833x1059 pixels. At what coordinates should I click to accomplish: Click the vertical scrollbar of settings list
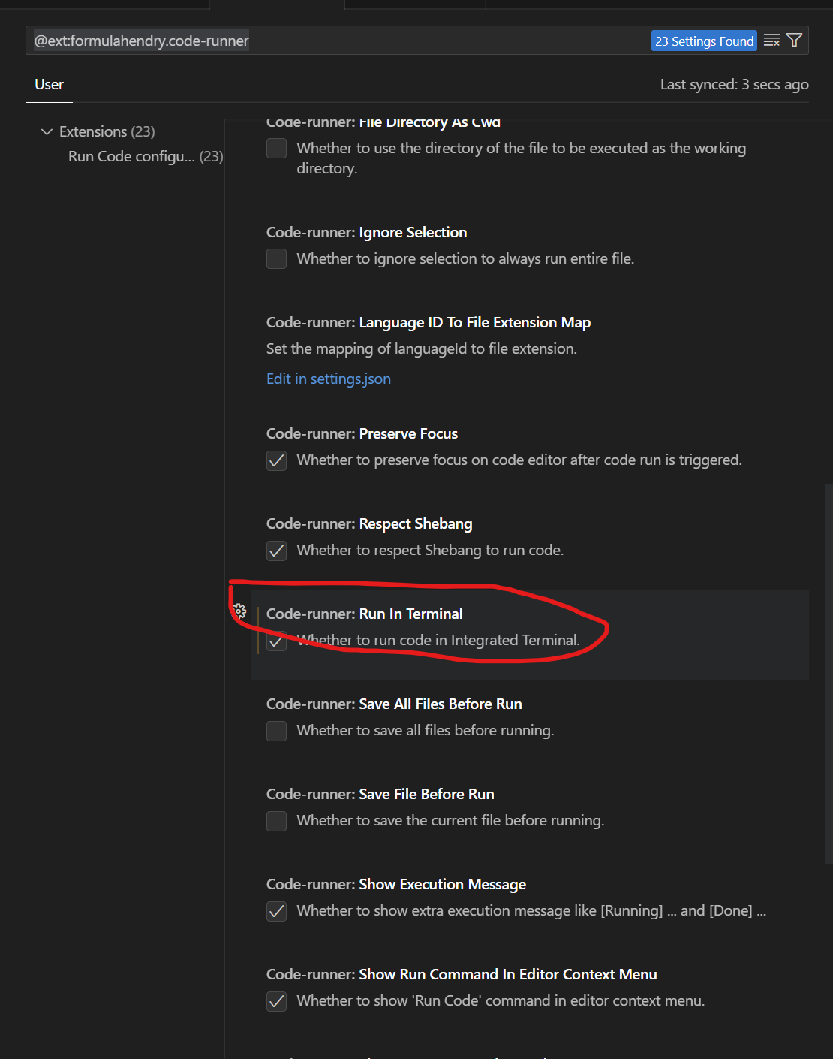pos(828,674)
